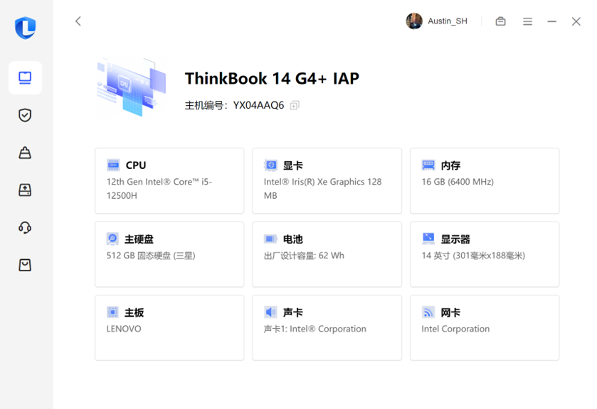Click the 主机编号 label text

tap(206, 105)
